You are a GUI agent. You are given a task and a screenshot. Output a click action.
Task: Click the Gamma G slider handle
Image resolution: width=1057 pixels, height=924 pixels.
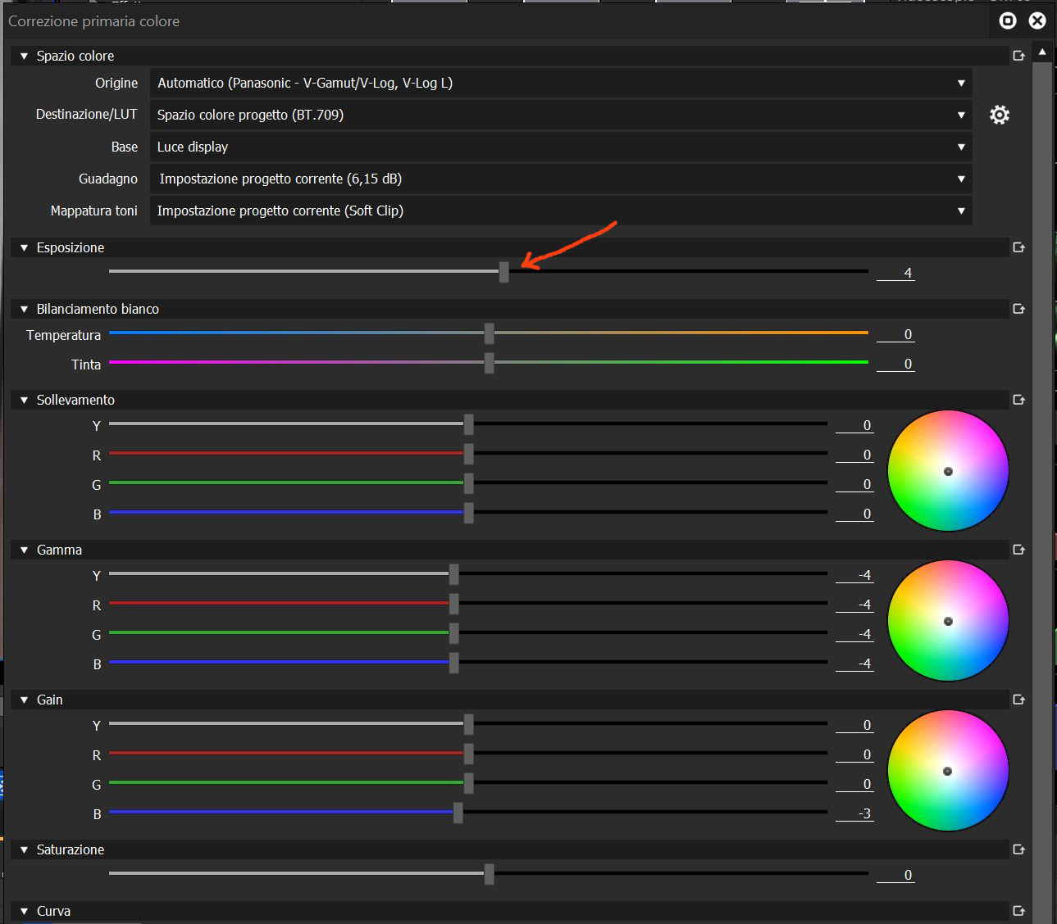[454, 633]
